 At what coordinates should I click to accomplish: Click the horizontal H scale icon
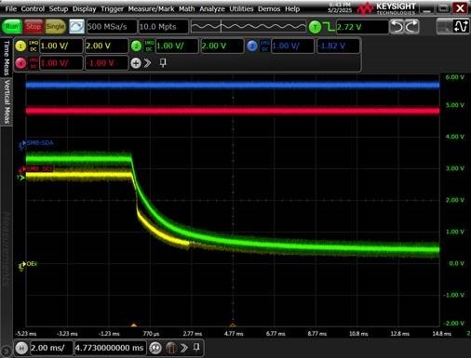coord(21,348)
